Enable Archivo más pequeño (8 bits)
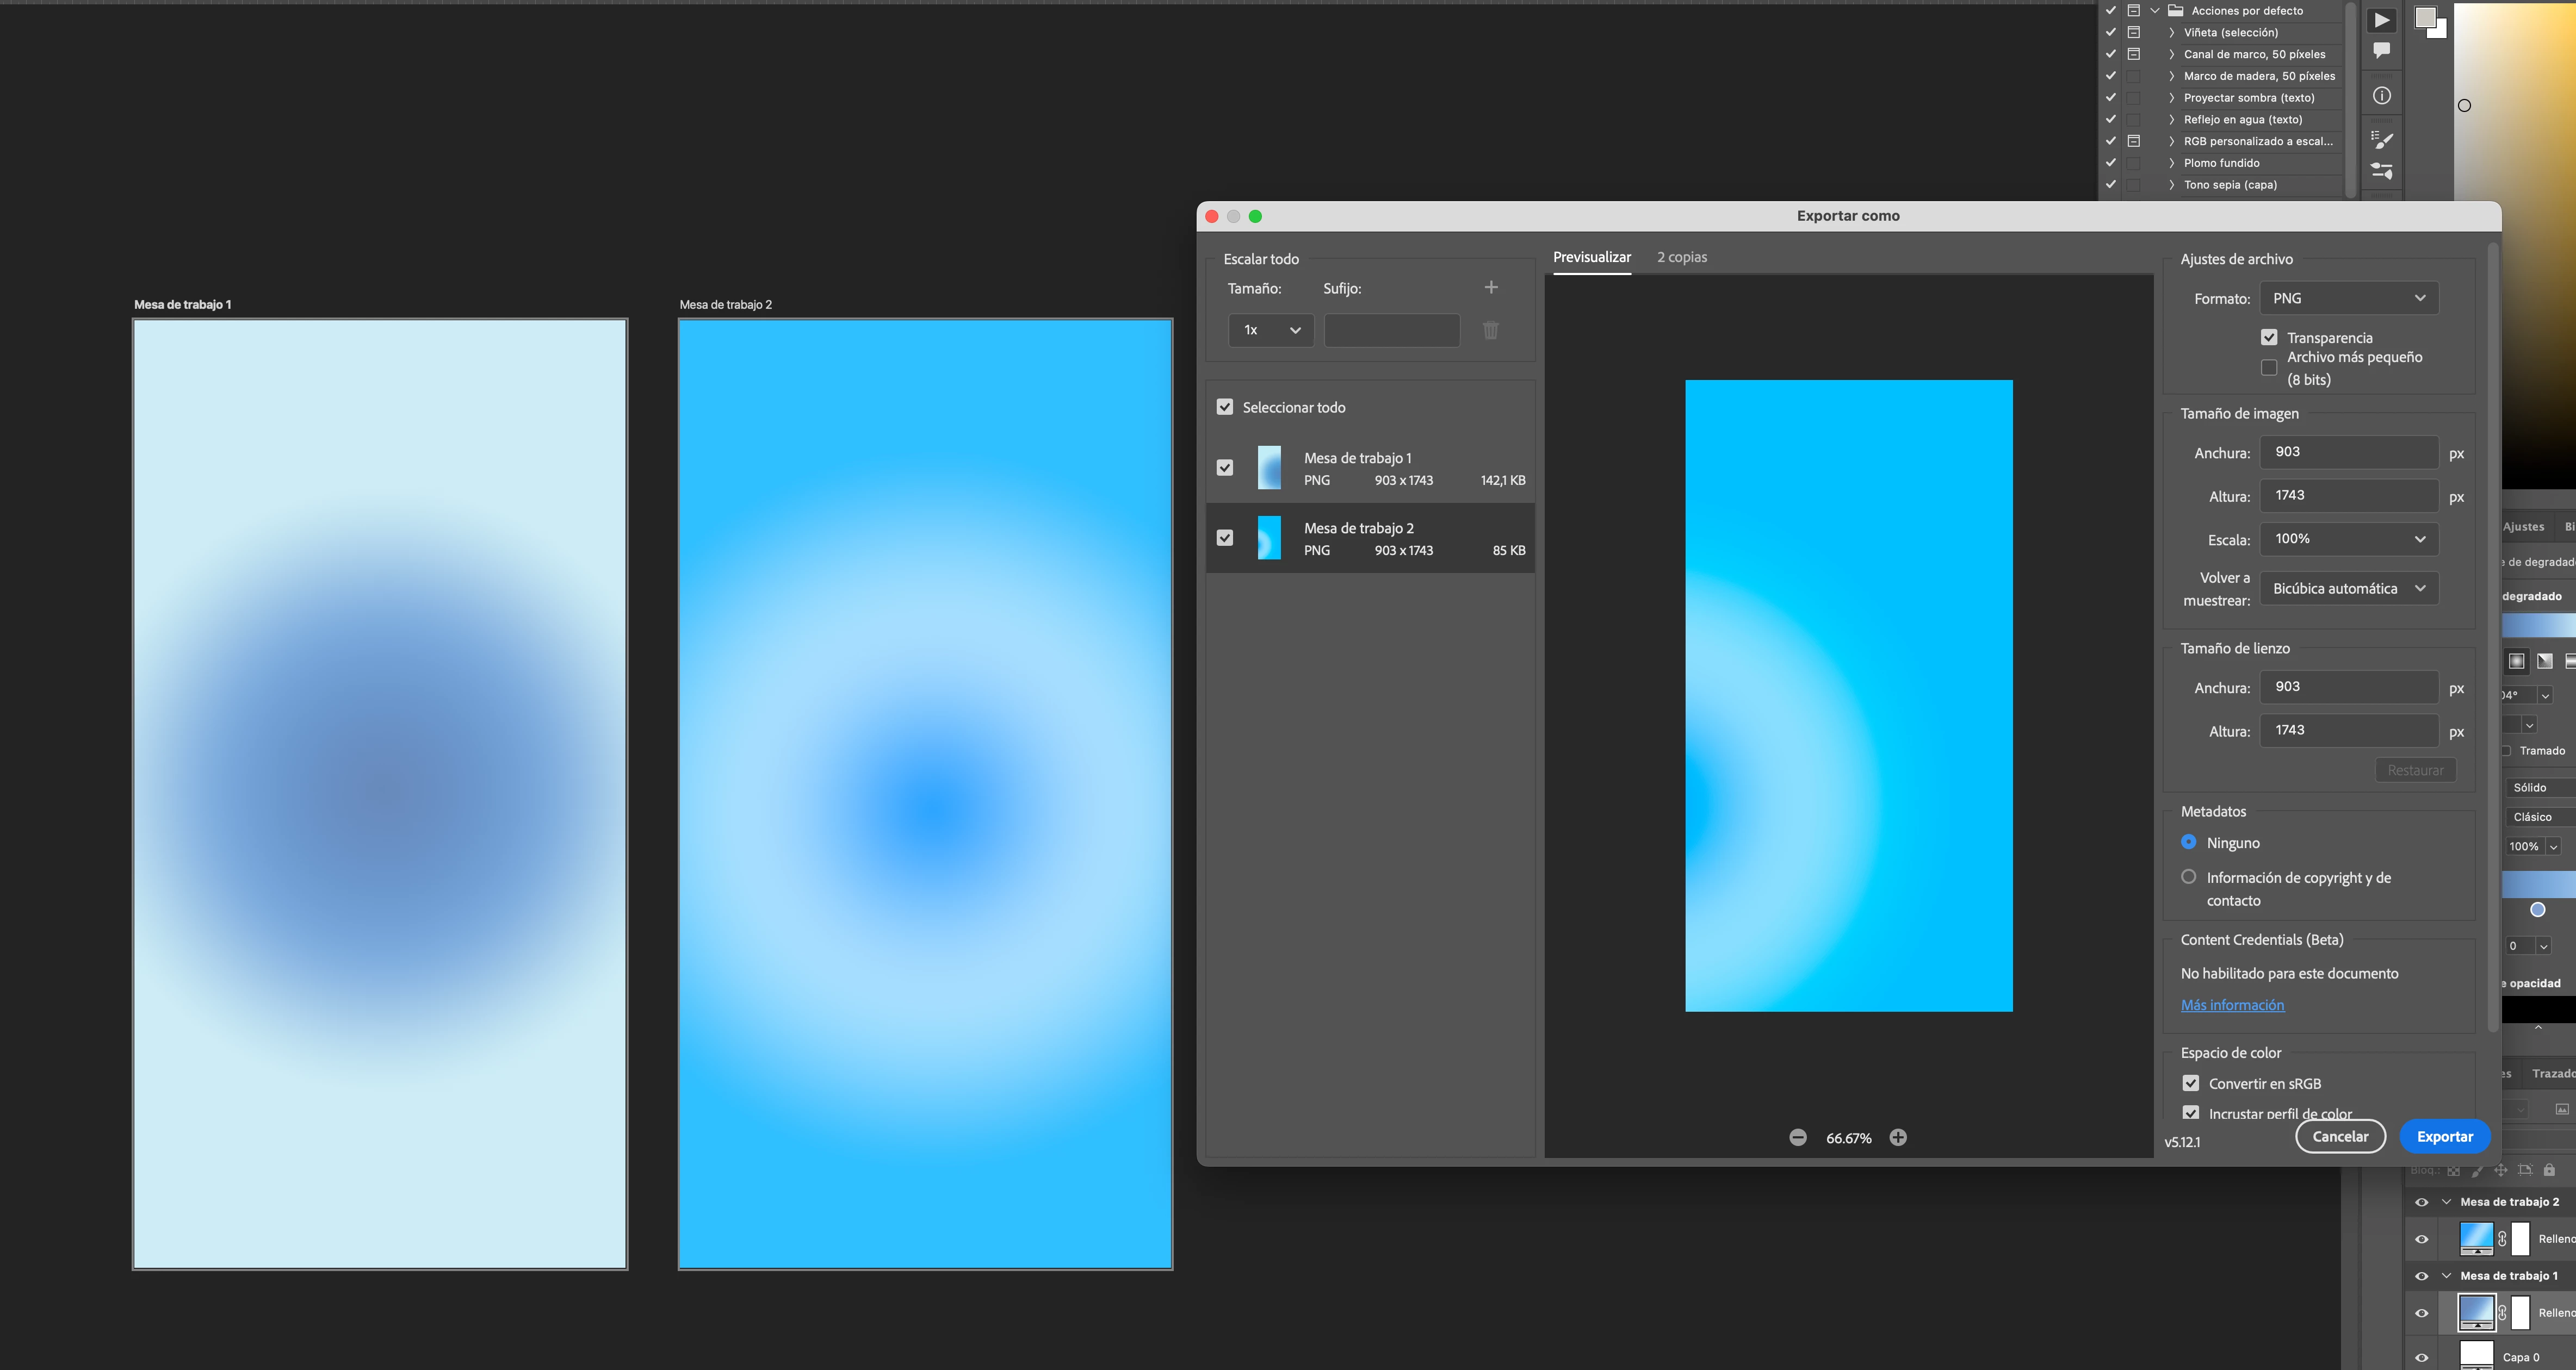The width and height of the screenshot is (2576, 1370). (x=2269, y=368)
